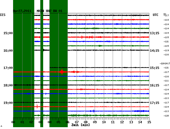Screen dimensions: 170x129
Task: Click the CES time zone header
Action: click(3, 15)
